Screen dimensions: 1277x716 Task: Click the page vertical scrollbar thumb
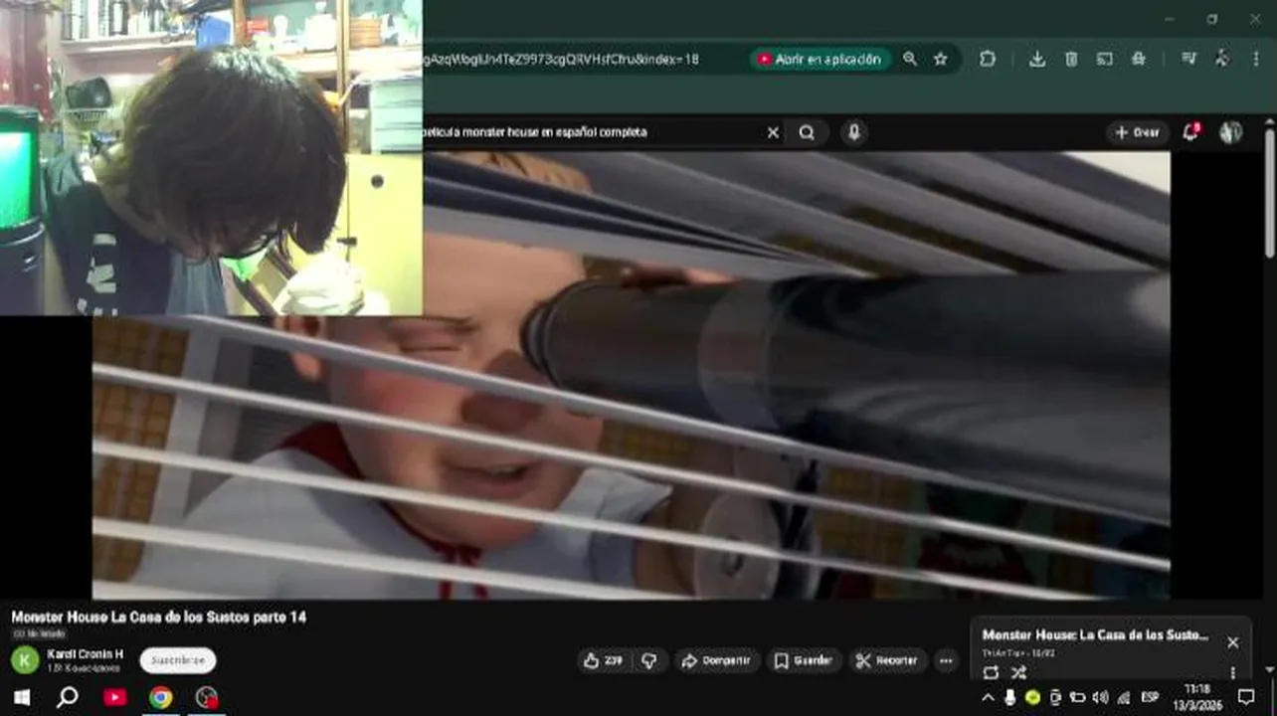pyautogui.click(x=1270, y=193)
